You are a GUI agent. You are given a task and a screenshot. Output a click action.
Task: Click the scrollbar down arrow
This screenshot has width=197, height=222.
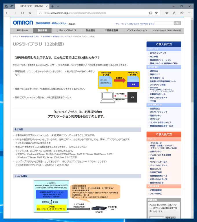coord(192,217)
